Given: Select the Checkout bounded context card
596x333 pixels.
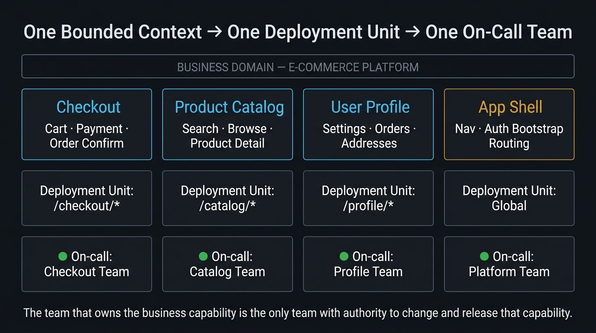Looking at the screenshot, I should click(x=87, y=124).
